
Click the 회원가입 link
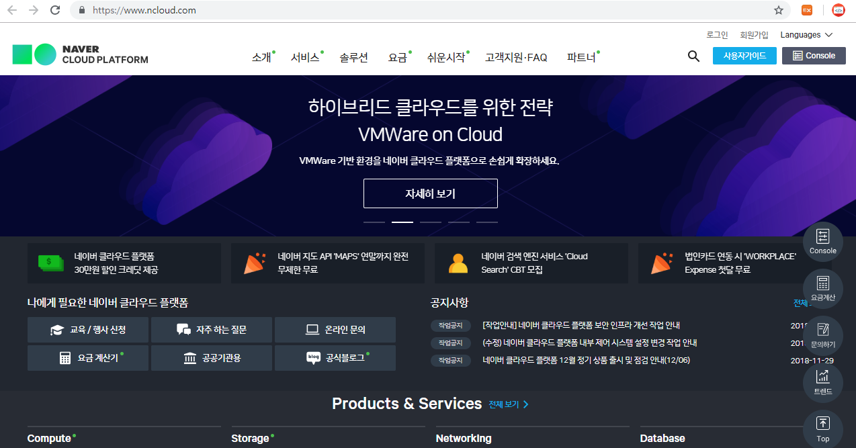[754, 35]
